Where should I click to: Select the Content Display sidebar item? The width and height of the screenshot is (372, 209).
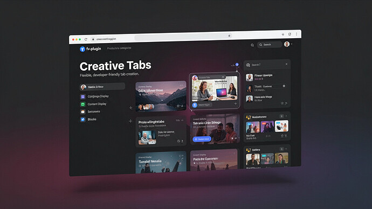pos(97,104)
